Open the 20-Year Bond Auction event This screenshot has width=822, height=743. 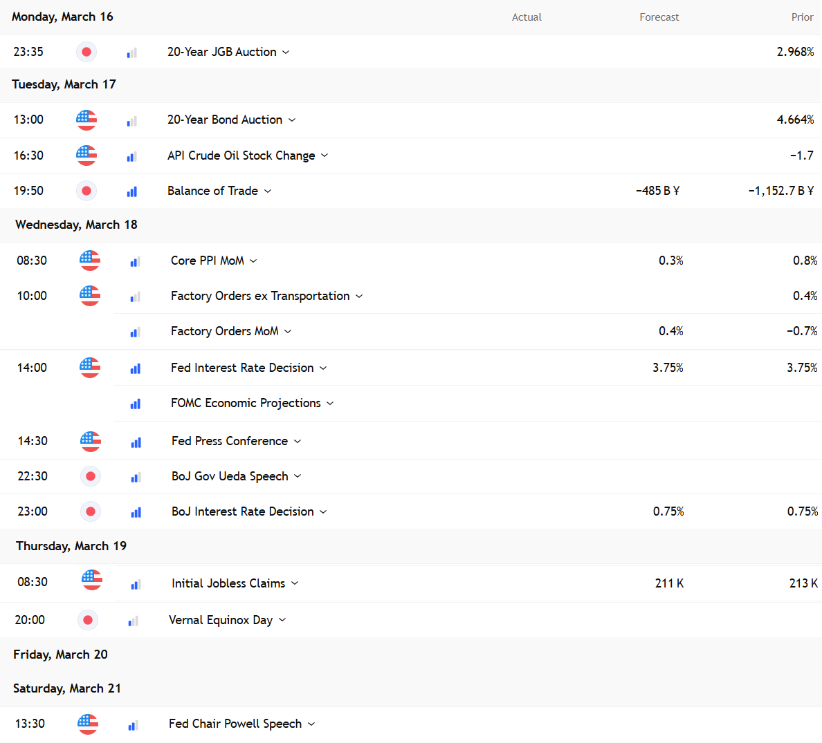225,120
